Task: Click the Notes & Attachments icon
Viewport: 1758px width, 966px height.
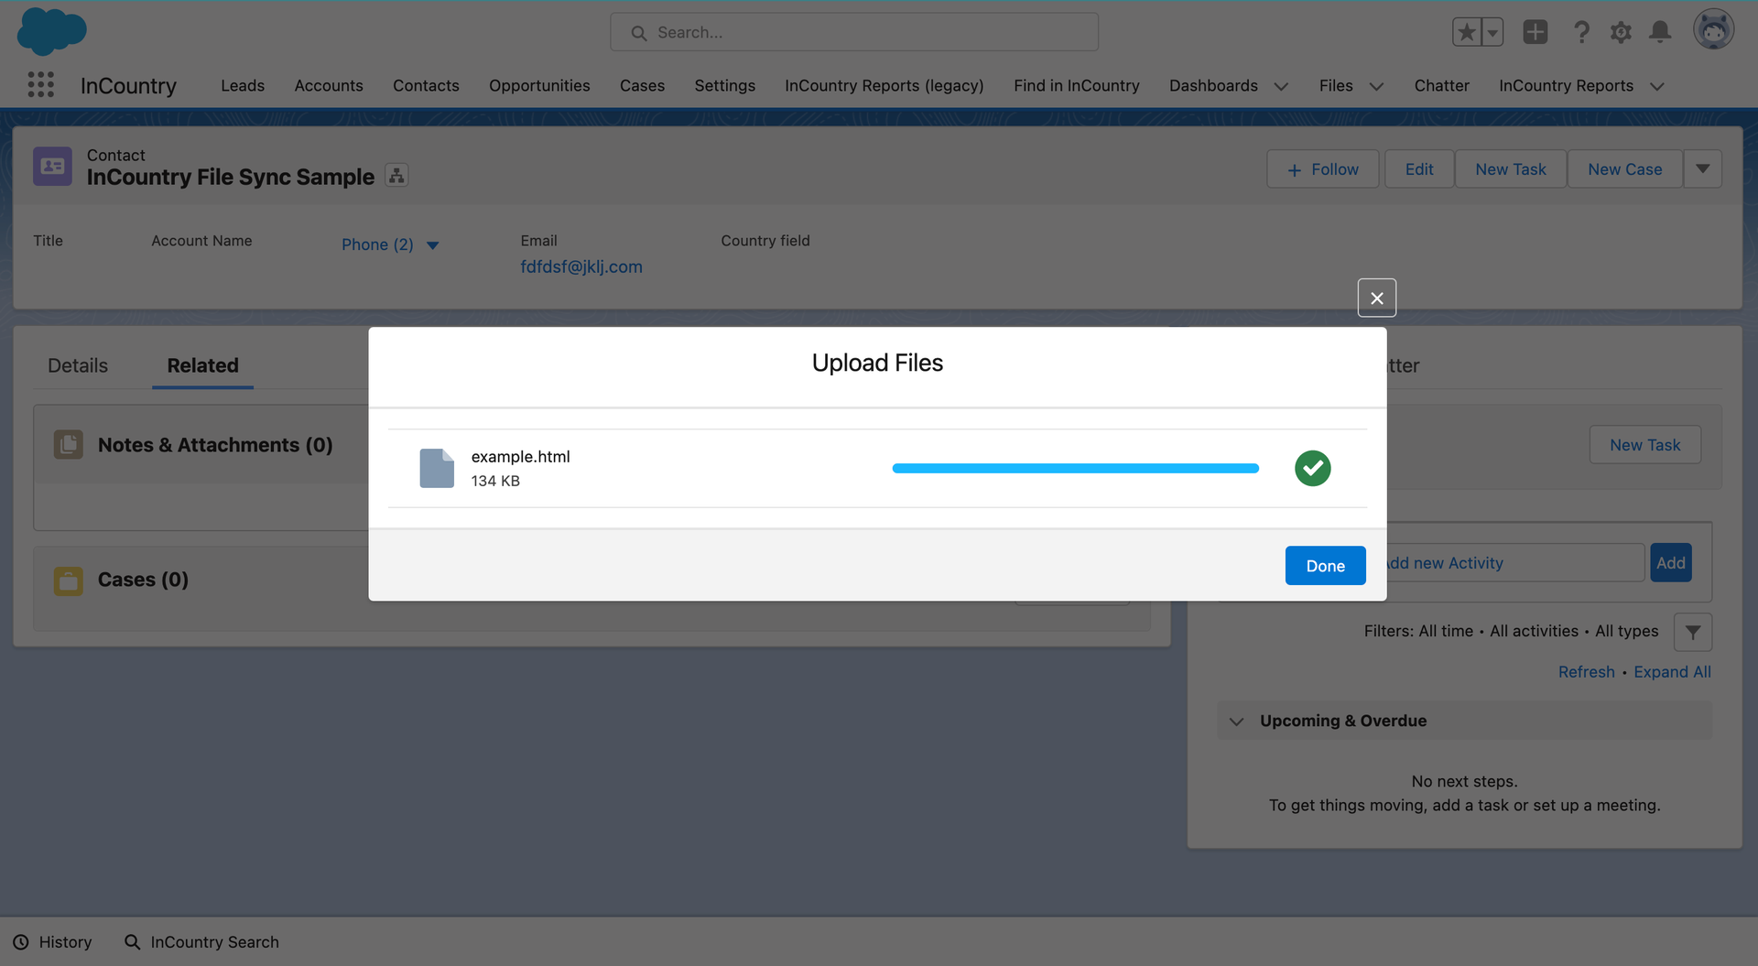Action: [x=69, y=445]
